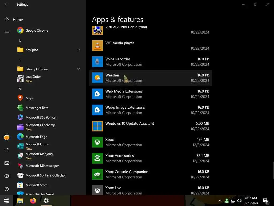Open Microsoft Store icon in start list
The height and width of the screenshot is (206, 274).
coord(20,185)
